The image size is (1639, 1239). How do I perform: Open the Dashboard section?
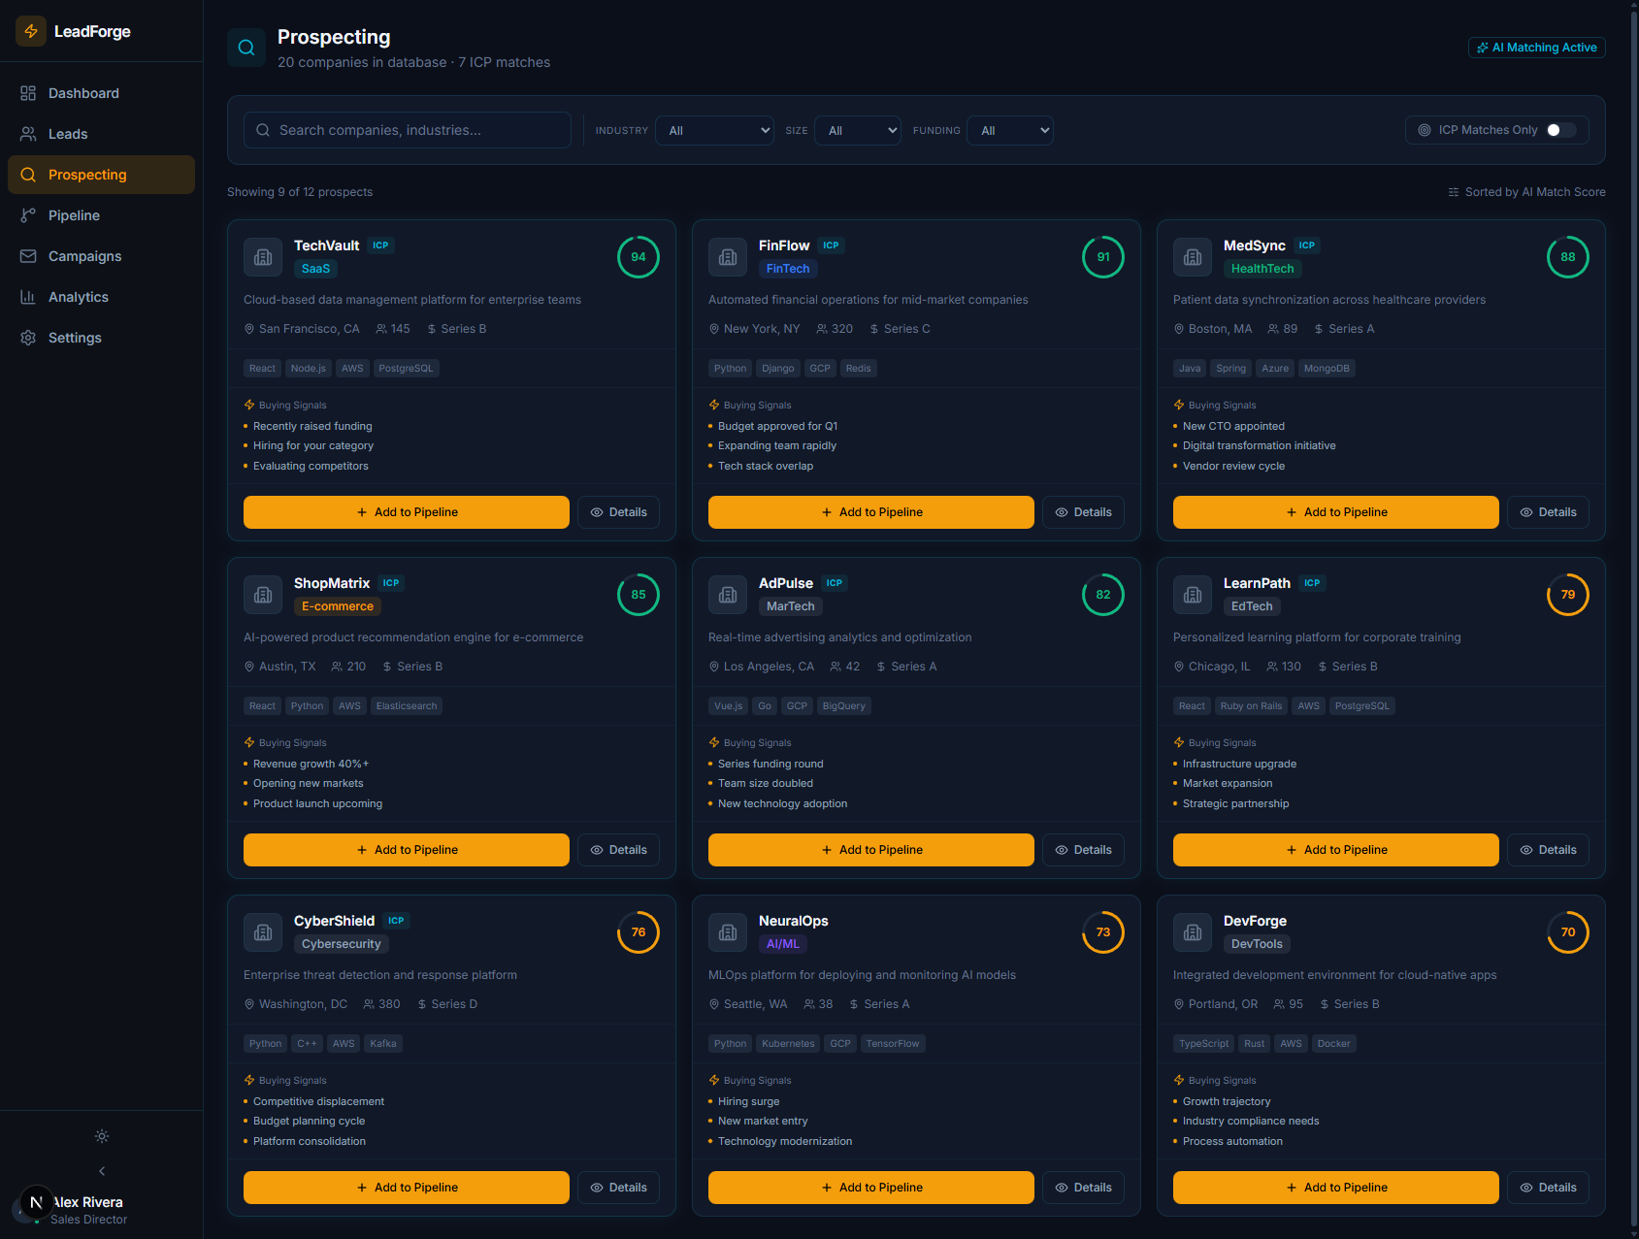(82, 92)
